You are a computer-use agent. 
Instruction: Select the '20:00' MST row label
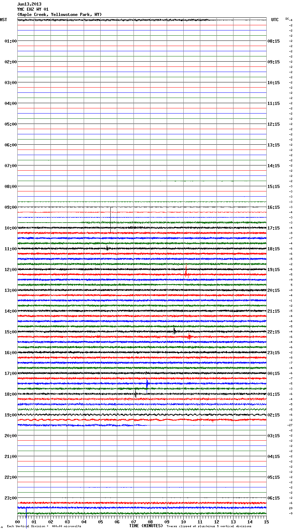pos(10,436)
